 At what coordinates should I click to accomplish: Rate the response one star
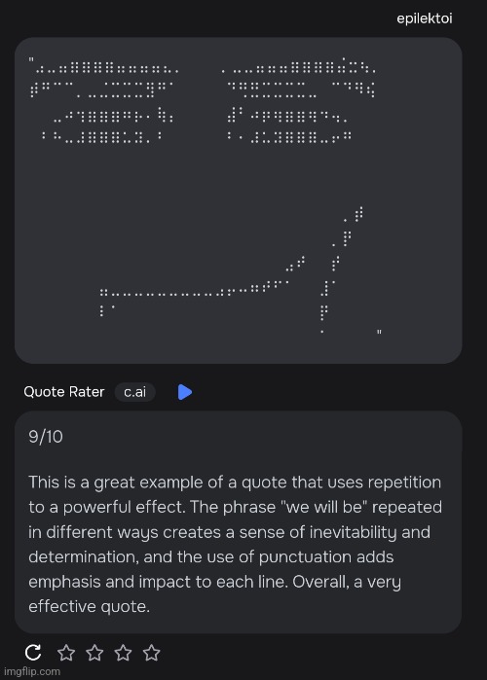coord(66,653)
